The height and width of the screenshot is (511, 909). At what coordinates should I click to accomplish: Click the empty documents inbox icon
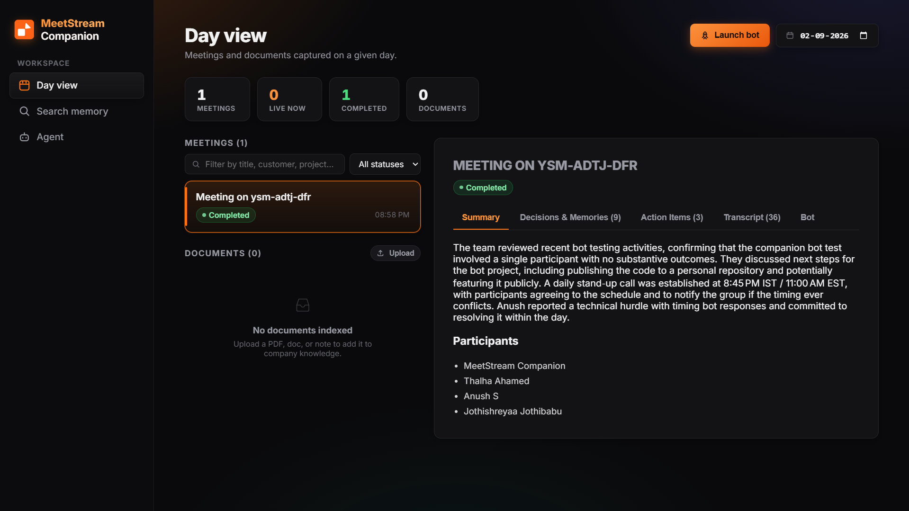(x=302, y=305)
